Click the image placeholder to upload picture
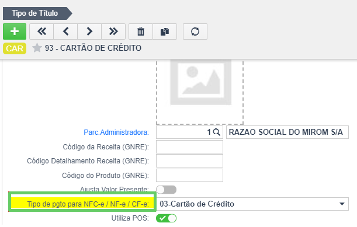Viewport: 357px width, 227px height. coord(200,92)
